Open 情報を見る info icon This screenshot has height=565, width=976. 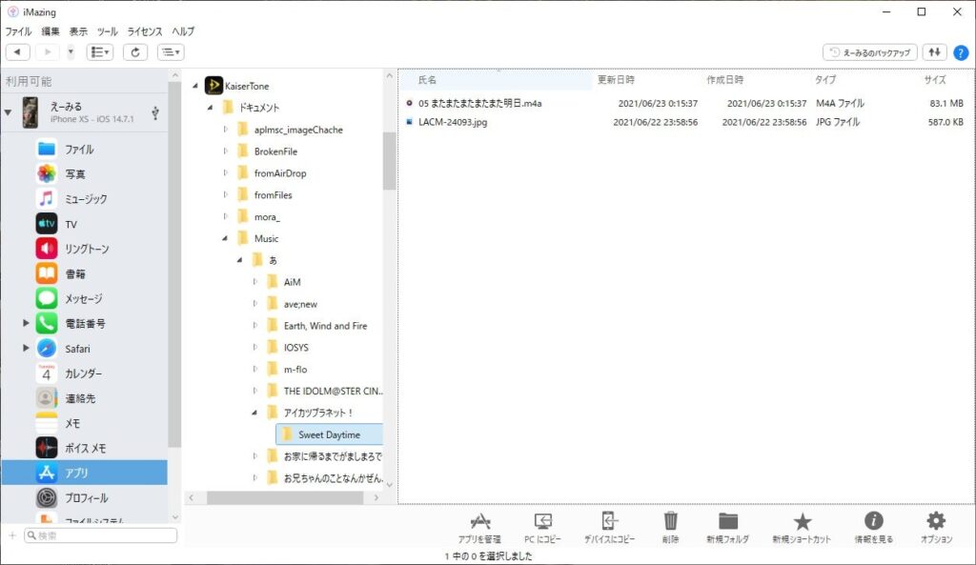(873, 521)
